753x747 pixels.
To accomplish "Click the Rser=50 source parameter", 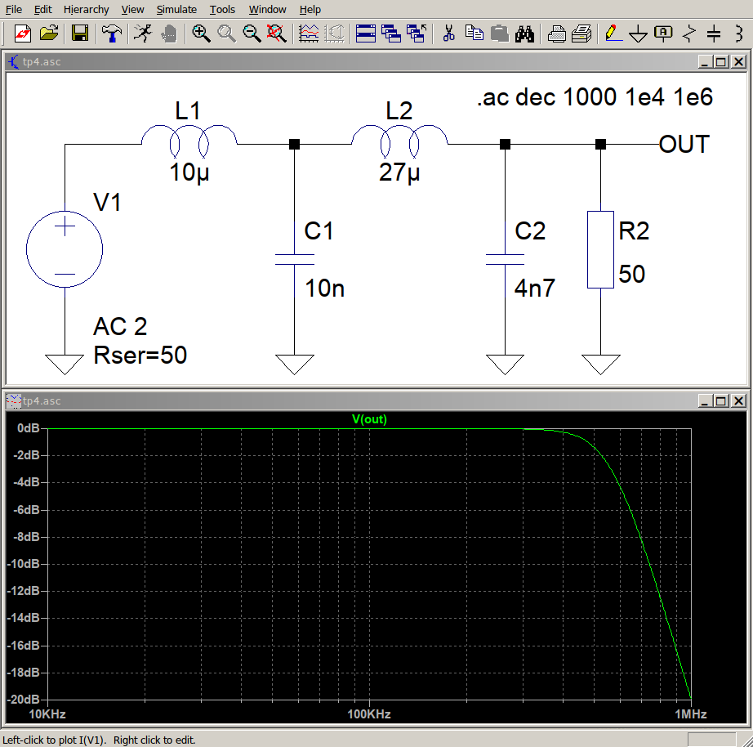I will [x=140, y=356].
